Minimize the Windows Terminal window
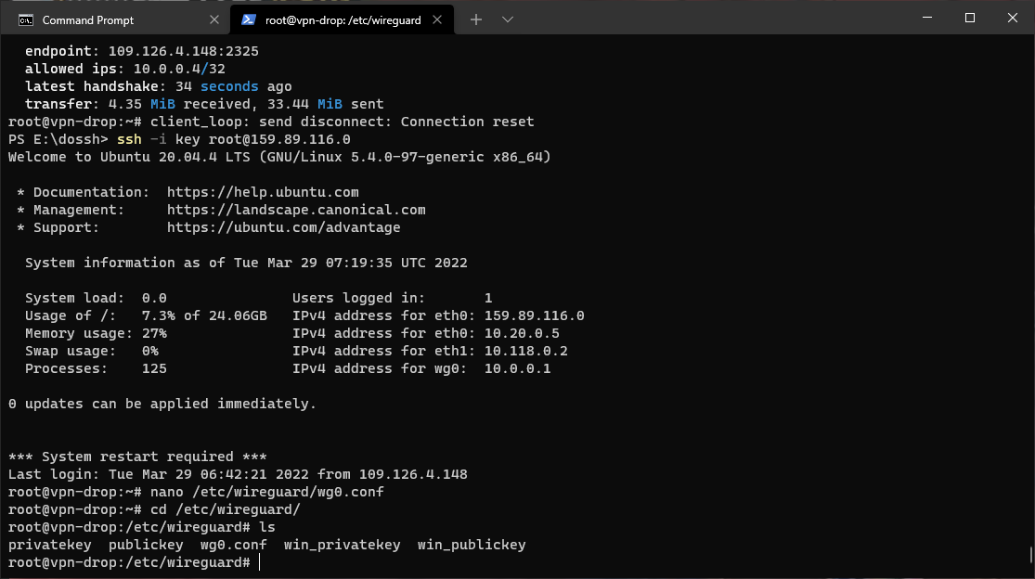Screen dimensions: 1035x579 click(x=926, y=17)
